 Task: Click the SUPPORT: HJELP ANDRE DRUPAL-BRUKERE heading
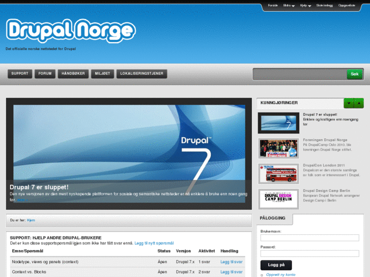point(55,238)
